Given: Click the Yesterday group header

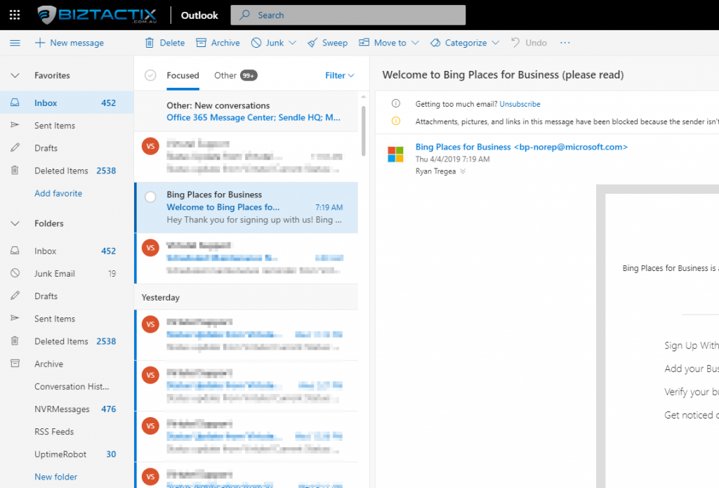Looking at the screenshot, I should point(246,297).
